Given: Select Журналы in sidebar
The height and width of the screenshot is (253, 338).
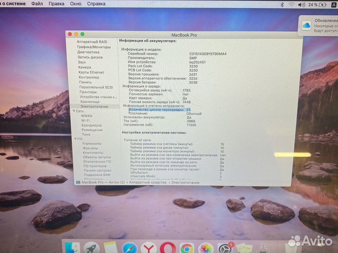Looking at the screenshot, I should coord(90,148).
